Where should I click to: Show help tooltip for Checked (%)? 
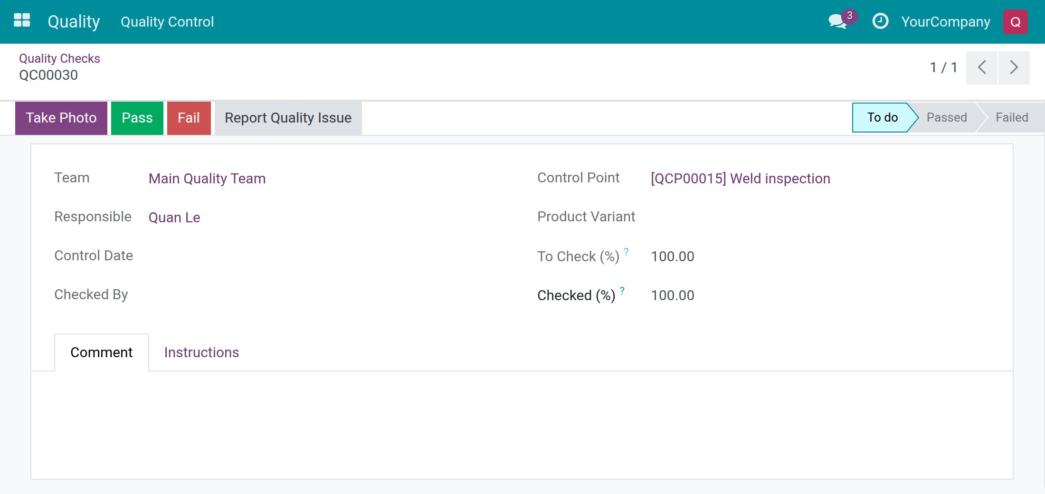point(622,290)
